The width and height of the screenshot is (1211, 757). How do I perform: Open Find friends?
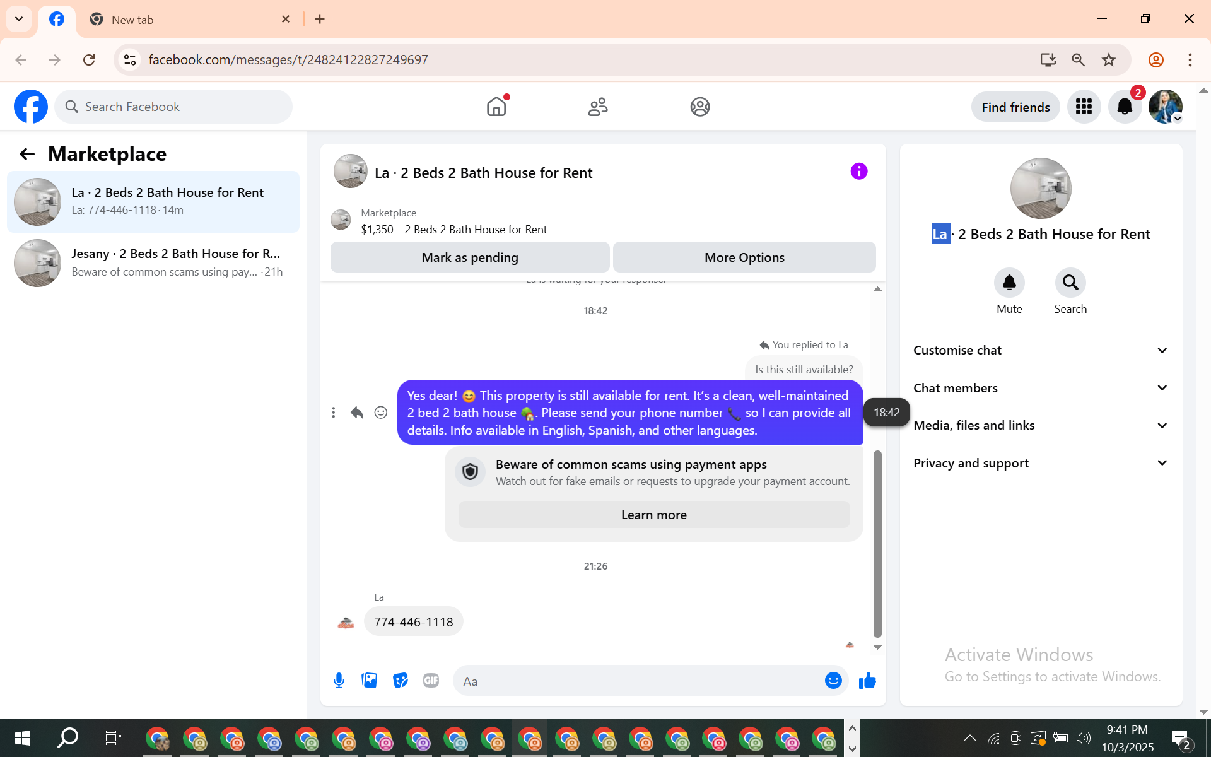(1015, 107)
